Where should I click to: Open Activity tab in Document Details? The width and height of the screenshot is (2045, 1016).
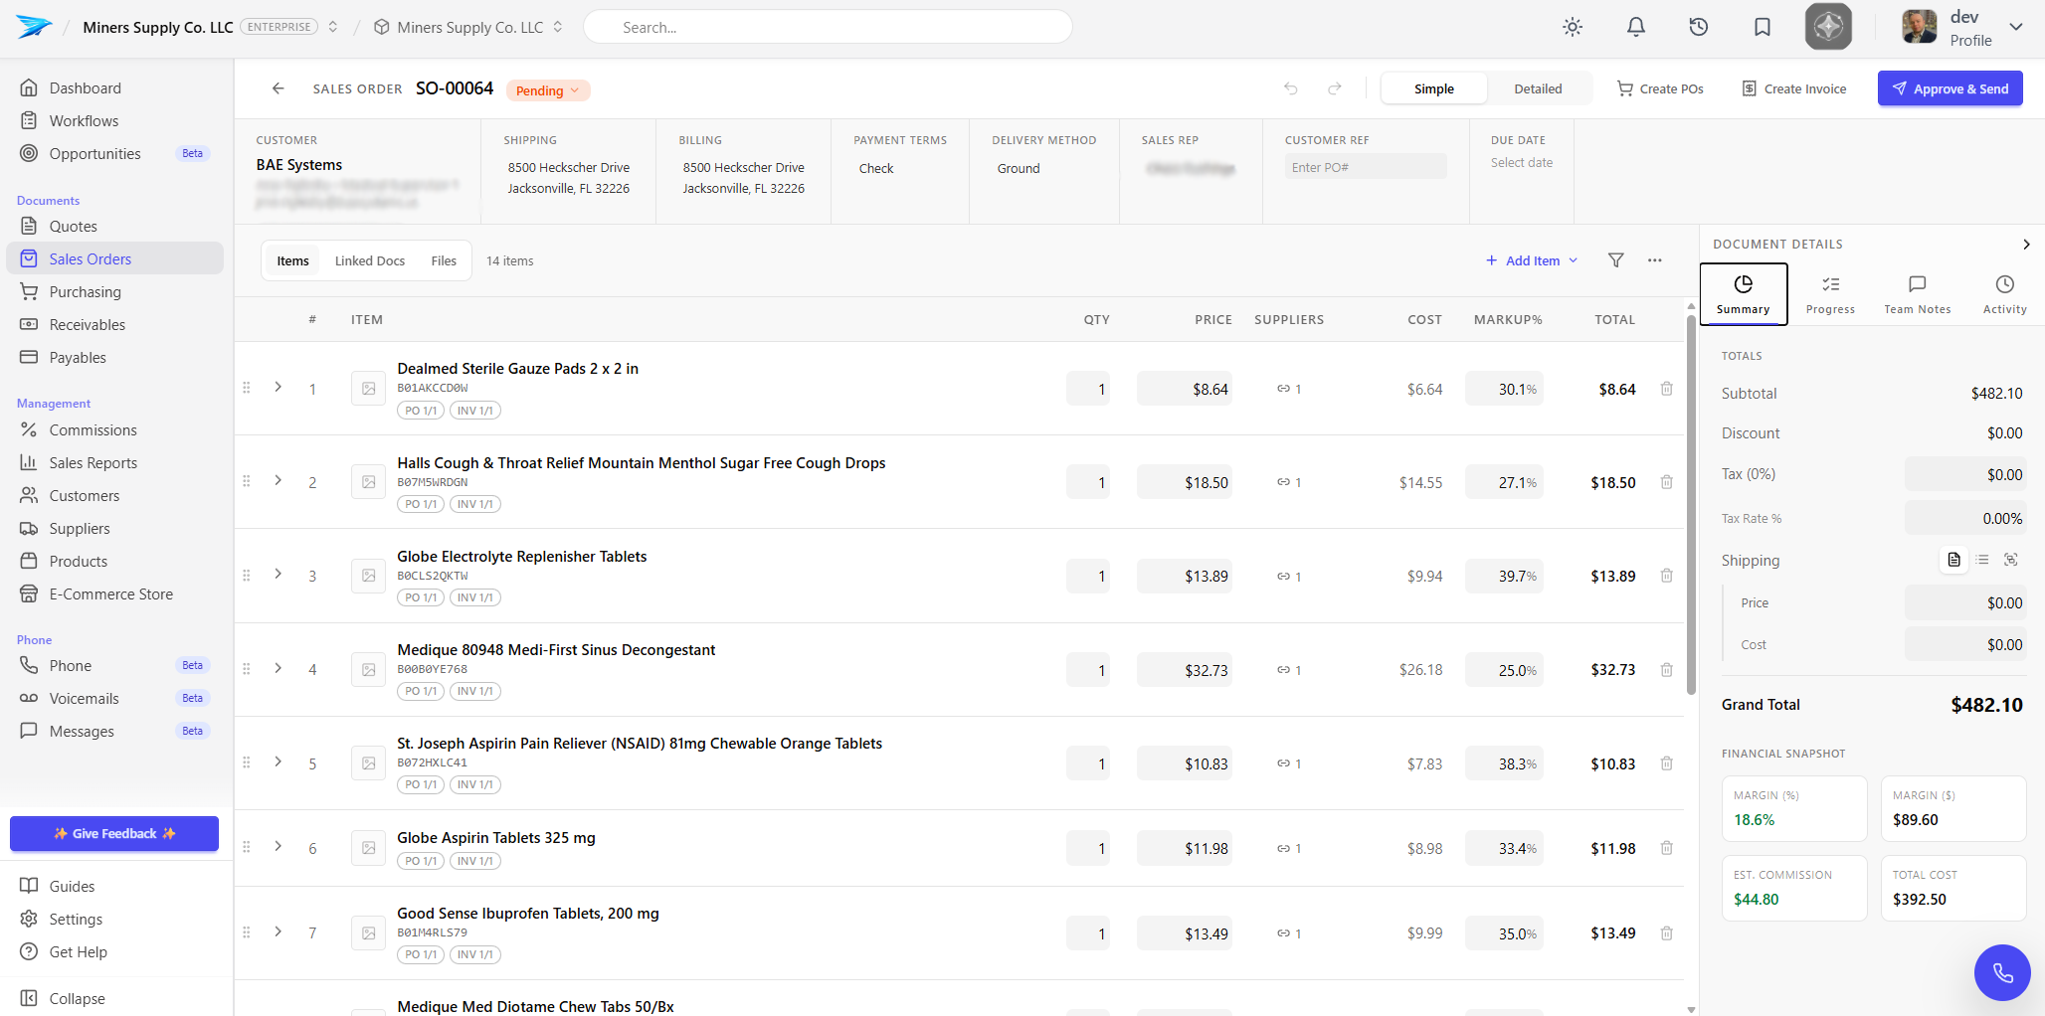click(x=2005, y=294)
